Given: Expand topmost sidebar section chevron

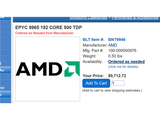Looking at the screenshot, I should point(5,18).
